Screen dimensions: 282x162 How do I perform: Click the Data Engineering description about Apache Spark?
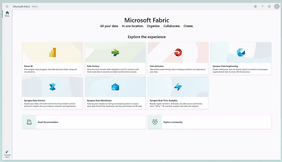click(x=240, y=71)
